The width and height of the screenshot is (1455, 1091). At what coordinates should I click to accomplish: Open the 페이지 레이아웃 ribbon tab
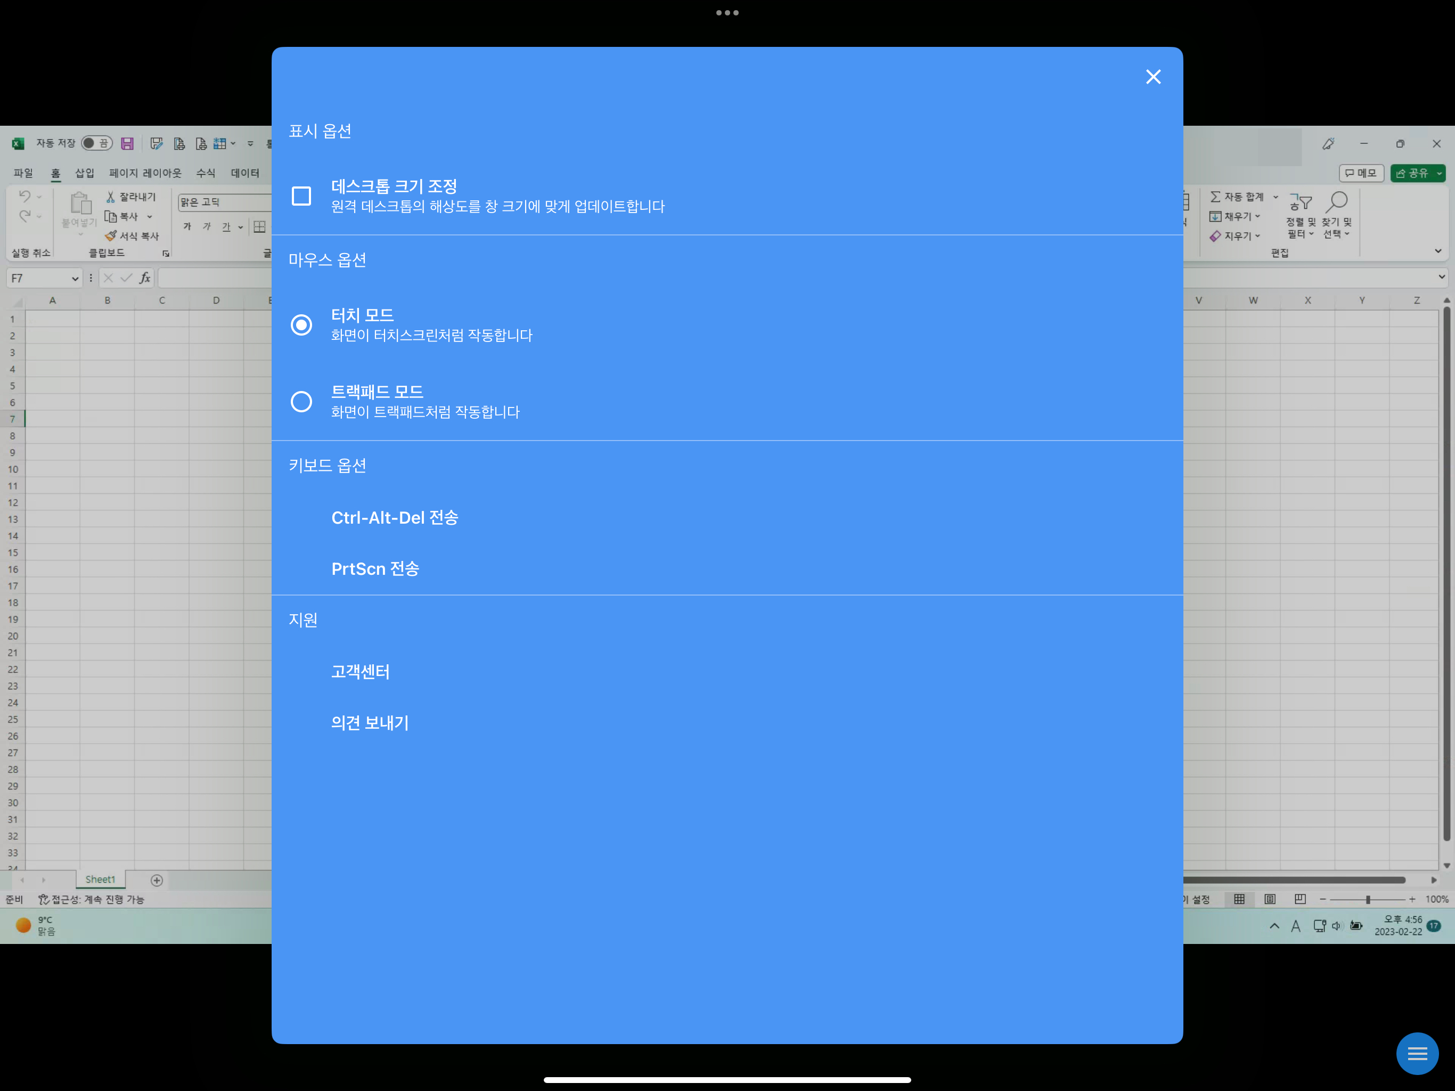coord(145,173)
